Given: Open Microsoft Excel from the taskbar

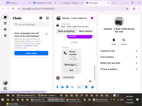Looking at the screenshot, I should pos(101,100).
